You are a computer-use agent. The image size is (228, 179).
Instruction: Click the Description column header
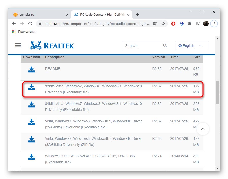coord(55,57)
